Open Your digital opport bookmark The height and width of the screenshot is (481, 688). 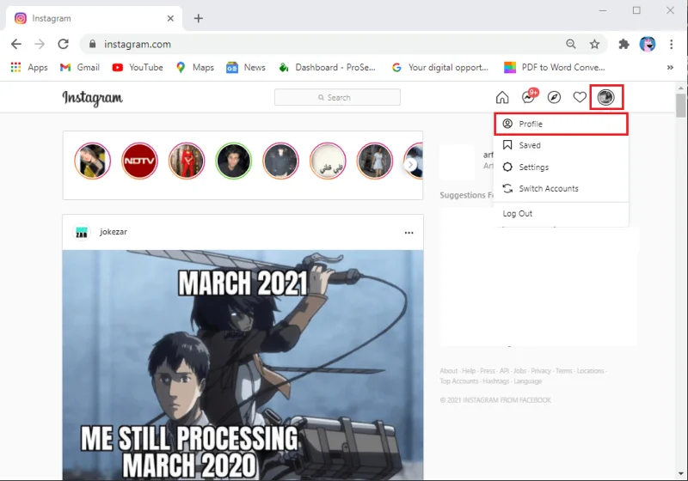click(x=440, y=68)
